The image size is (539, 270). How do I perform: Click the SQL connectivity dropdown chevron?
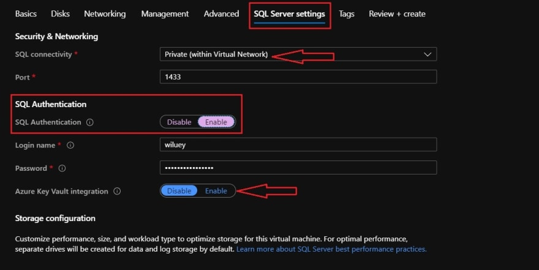click(428, 54)
